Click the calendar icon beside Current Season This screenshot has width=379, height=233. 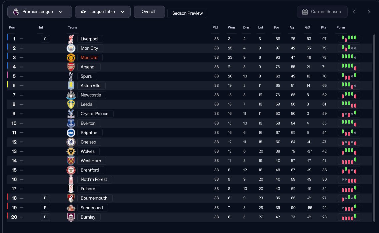305,12
